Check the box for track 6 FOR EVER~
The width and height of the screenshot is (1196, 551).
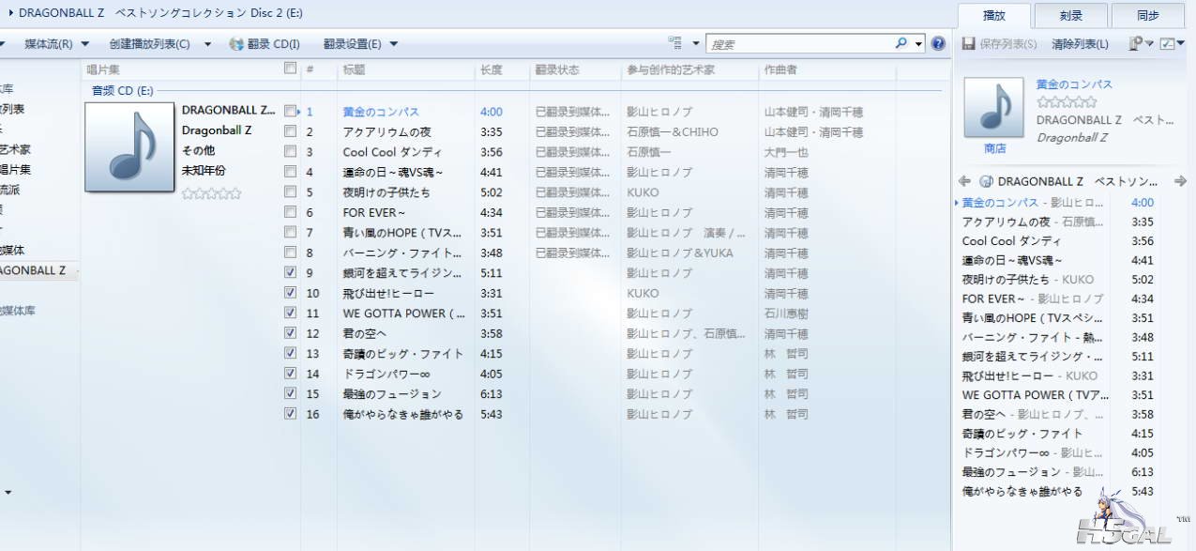point(290,212)
